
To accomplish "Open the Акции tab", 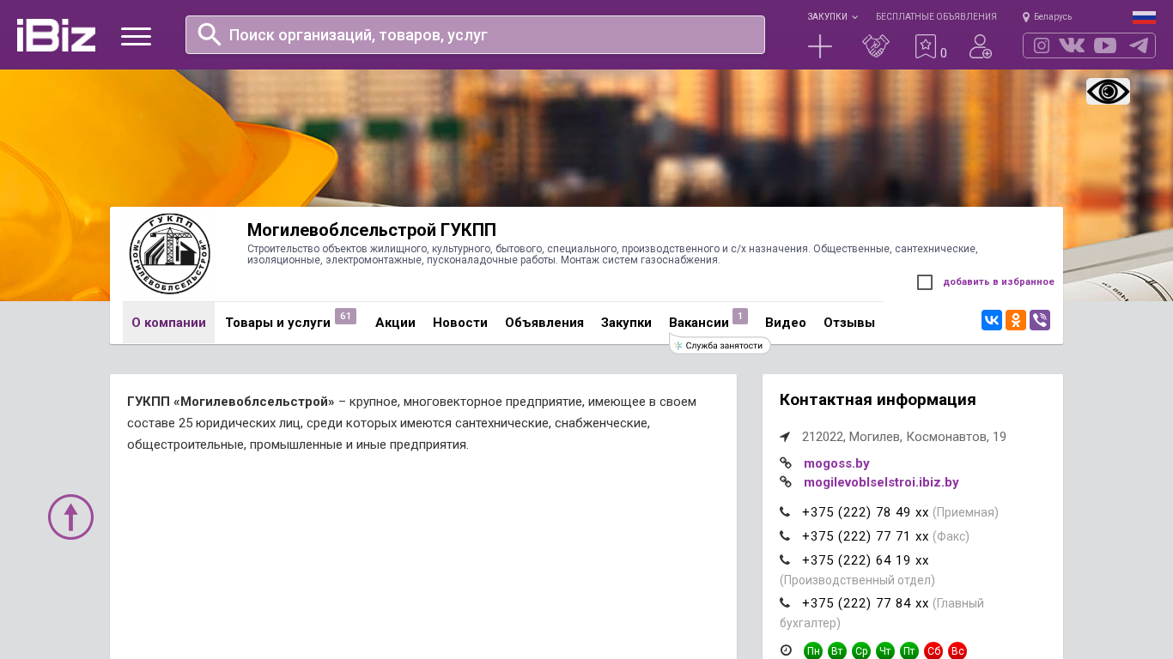I will click(x=395, y=323).
